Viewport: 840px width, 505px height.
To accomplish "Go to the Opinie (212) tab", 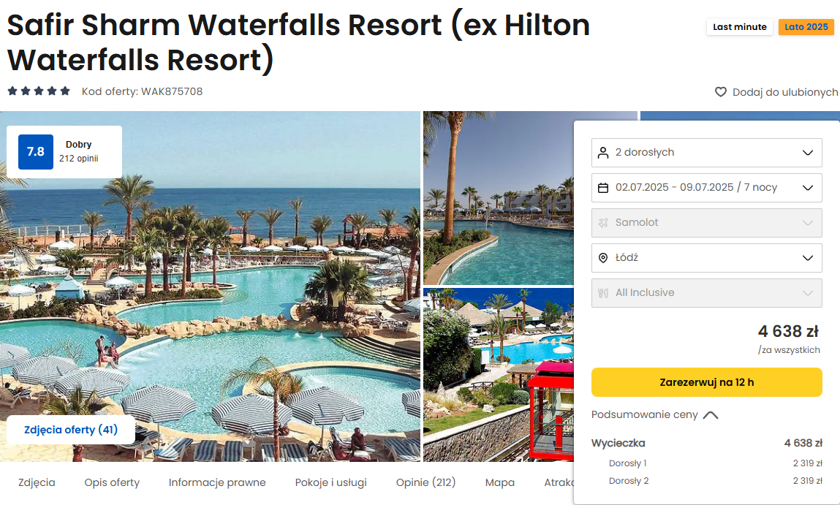I will tap(426, 482).
